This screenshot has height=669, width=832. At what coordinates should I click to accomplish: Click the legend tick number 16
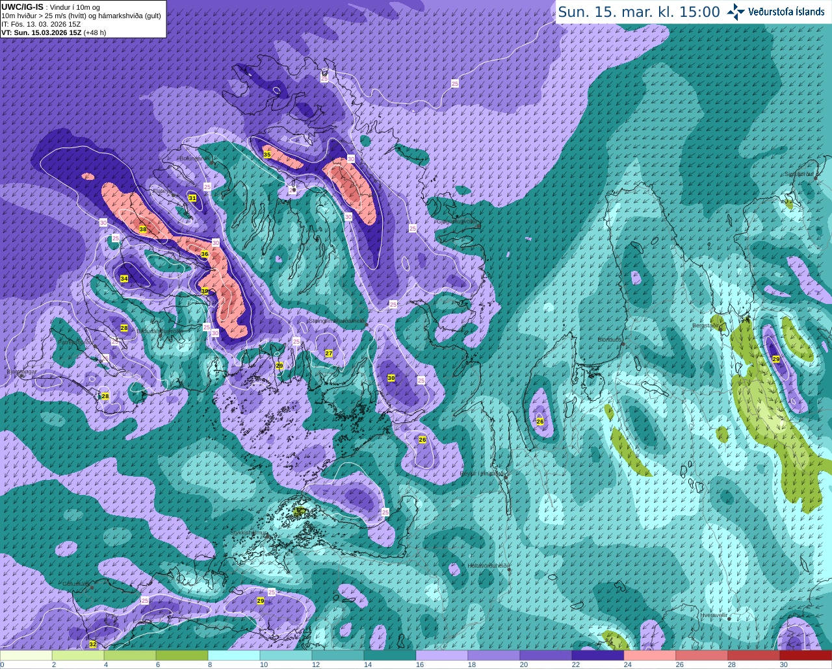(420, 664)
